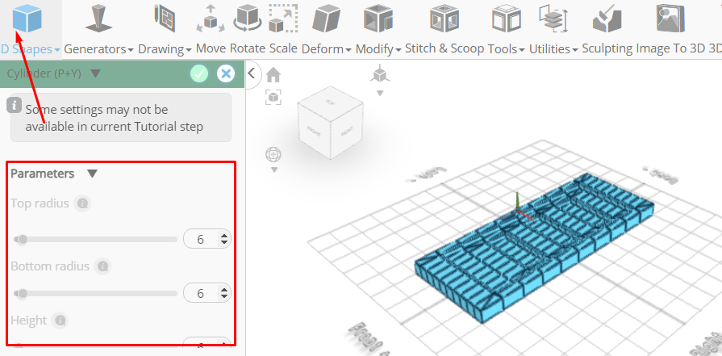Click the Tools cube icon
Viewport: 722px width, 356px height.
(x=506, y=19)
